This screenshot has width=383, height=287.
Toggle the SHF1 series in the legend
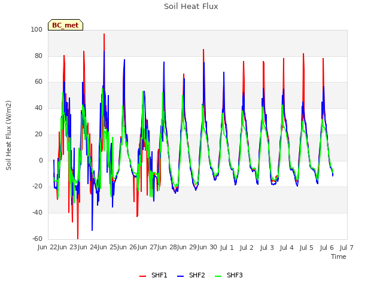coord(153,275)
